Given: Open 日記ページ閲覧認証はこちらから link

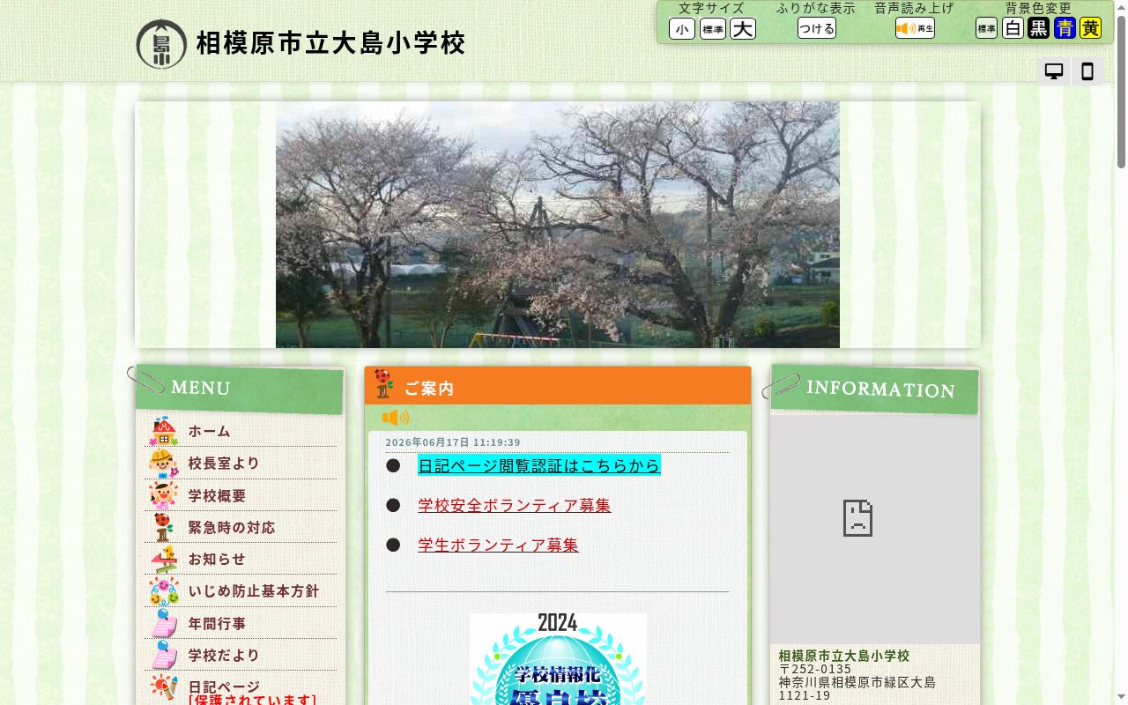Looking at the screenshot, I should (539, 465).
